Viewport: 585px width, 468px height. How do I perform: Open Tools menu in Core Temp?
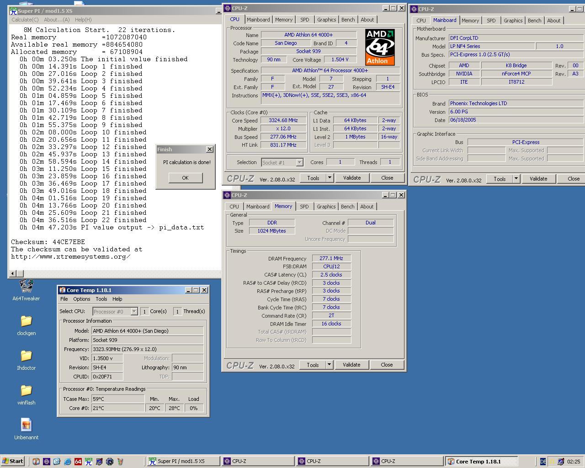click(x=101, y=299)
